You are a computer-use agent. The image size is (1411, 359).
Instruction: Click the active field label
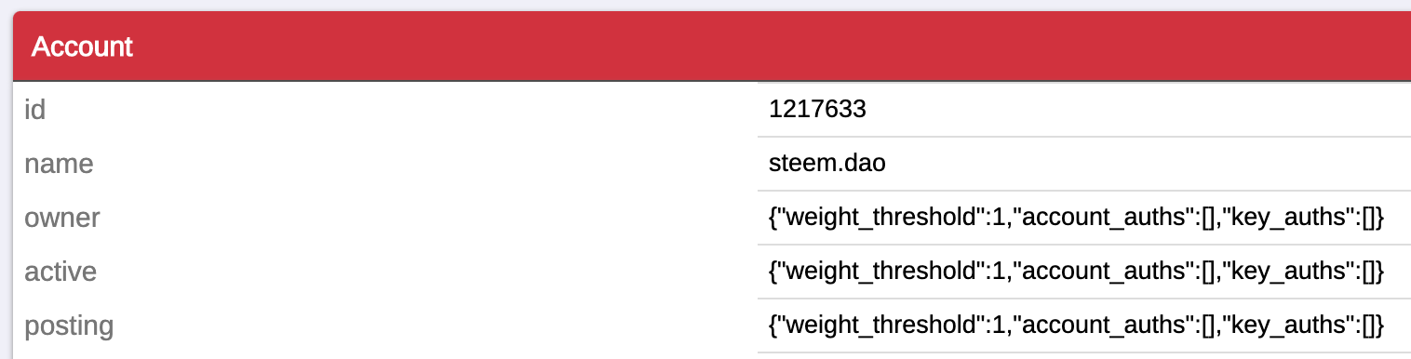(x=60, y=273)
